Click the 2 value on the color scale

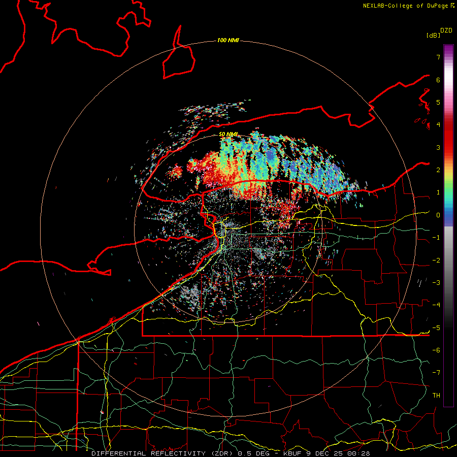coord(438,170)
